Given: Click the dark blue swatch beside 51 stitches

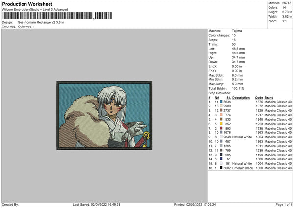Looking at the screenshot, I should (221, 159).
